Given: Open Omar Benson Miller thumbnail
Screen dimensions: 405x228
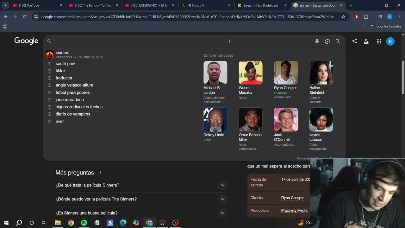Looking at the screenshot, I should (251, 120).
